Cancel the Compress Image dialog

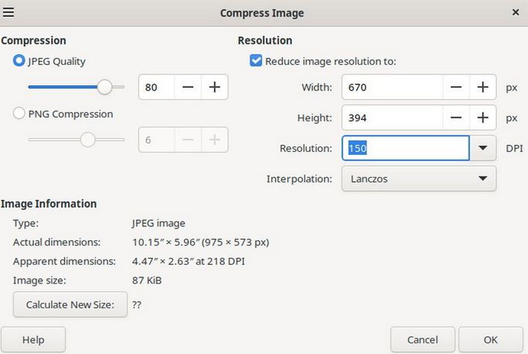(422, 339)
